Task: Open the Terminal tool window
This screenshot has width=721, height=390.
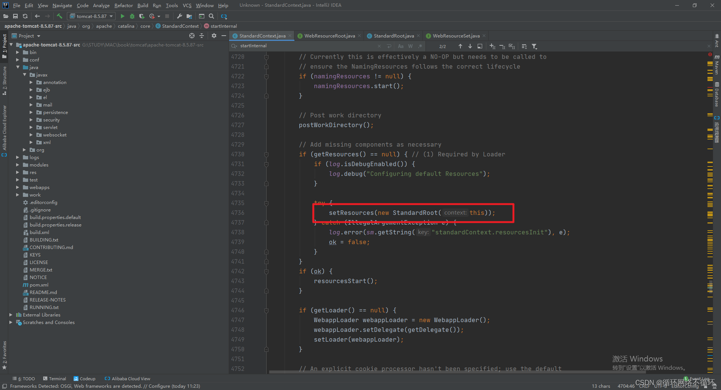Action: (57, 378)
